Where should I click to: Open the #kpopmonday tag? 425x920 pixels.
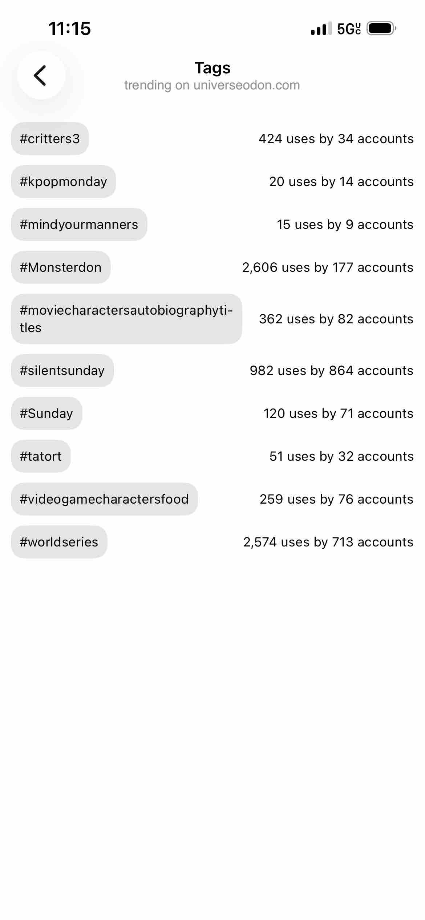coord(64,182)
